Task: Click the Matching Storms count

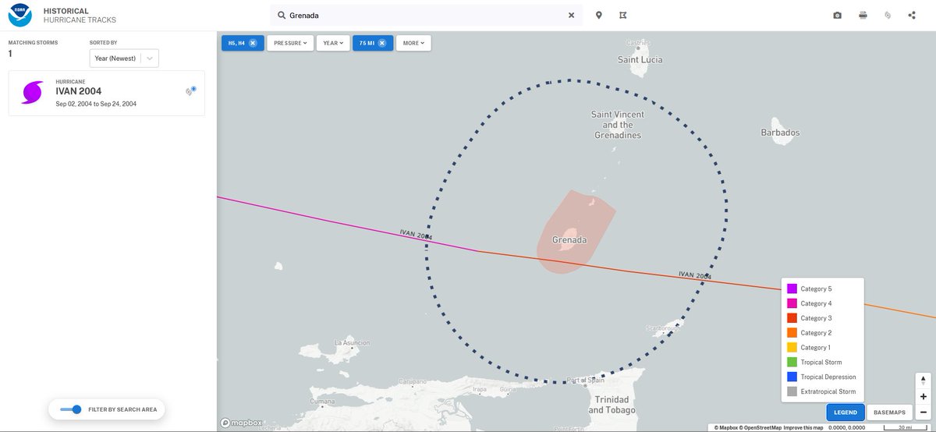Action: click(x=10, y=54)
